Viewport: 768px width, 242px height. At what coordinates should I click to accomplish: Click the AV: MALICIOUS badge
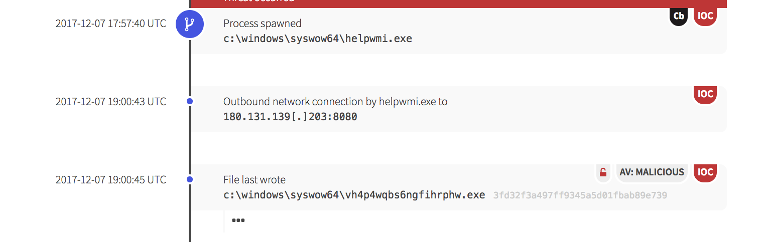point(652,172)
